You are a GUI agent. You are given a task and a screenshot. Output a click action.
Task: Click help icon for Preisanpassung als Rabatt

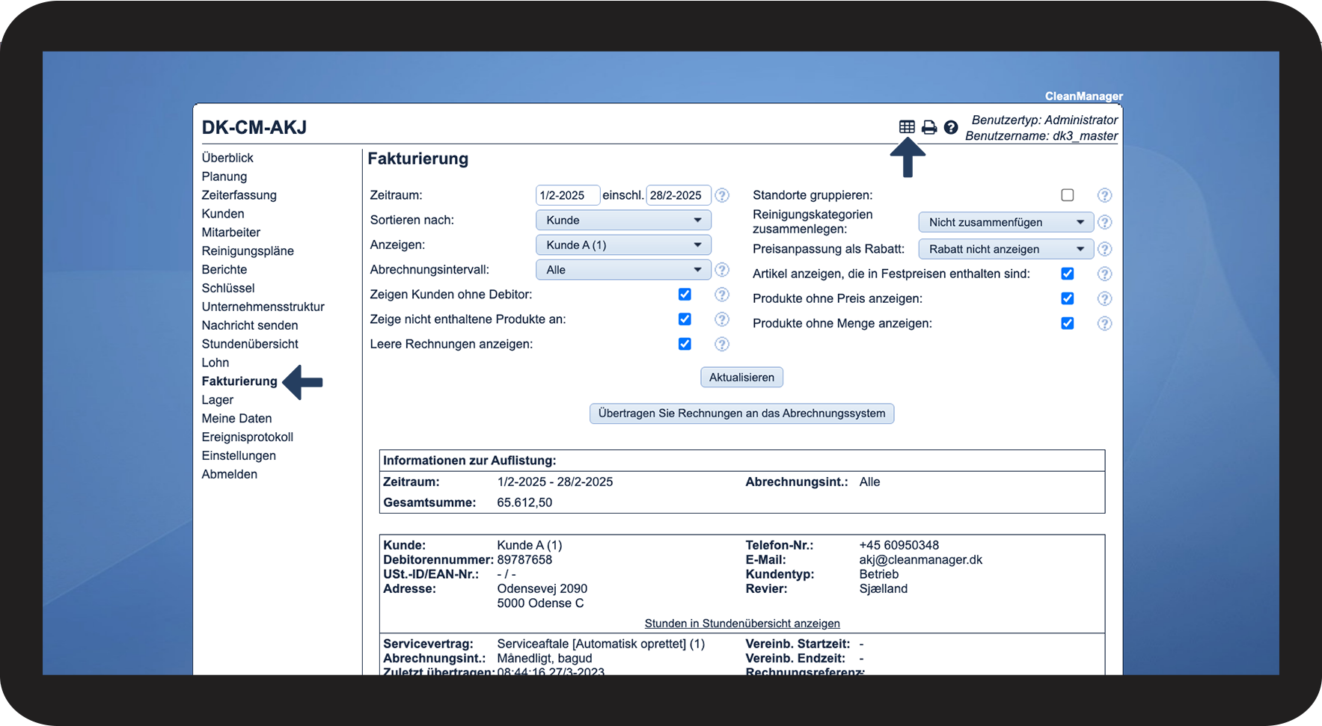pyautogui.click(x=1104, y=249)
